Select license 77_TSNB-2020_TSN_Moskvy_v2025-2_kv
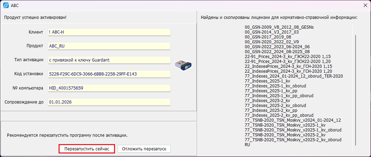Viewport: 371px width, 157px height. pos(285,135)
